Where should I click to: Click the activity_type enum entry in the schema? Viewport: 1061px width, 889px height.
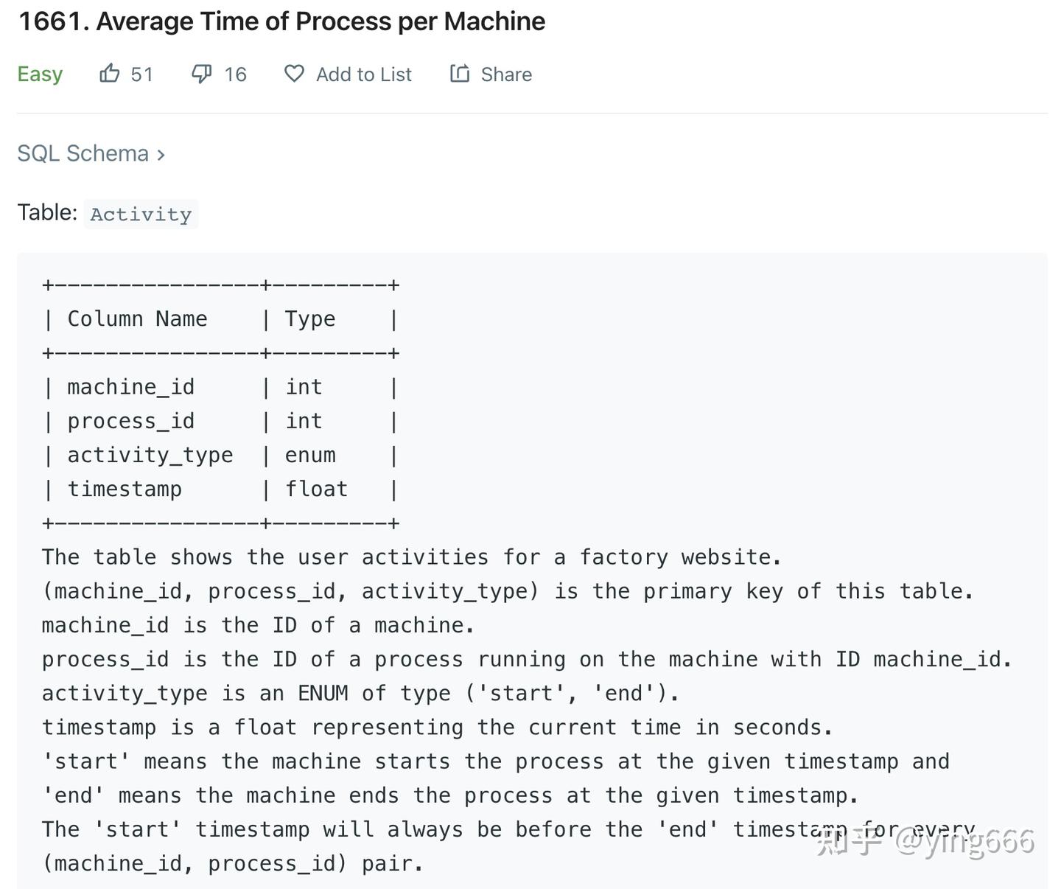(150, 455)
